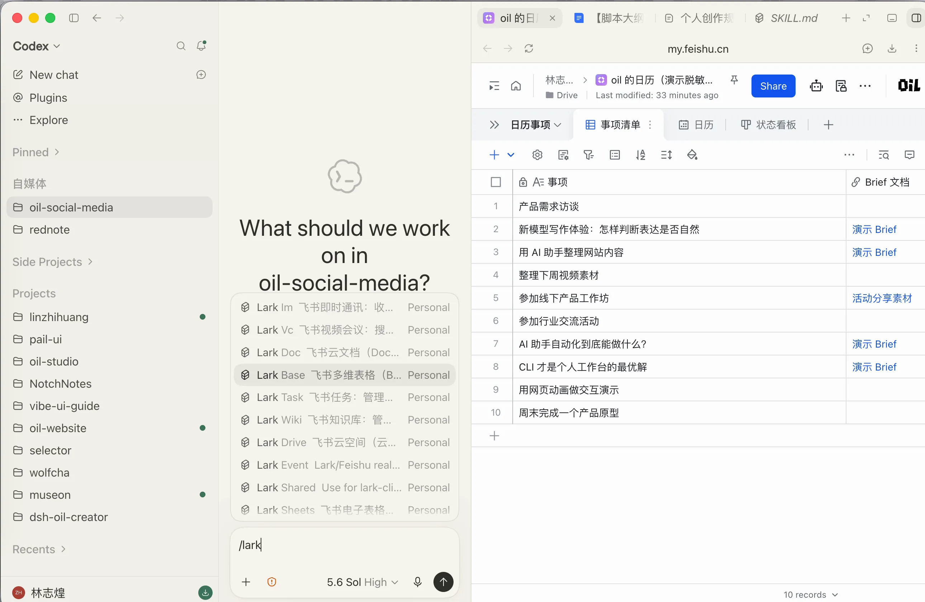Screen dimensions: 925x602
Task: Open the find records search icon
Action: pyautogui.click(x=883, y=155)
